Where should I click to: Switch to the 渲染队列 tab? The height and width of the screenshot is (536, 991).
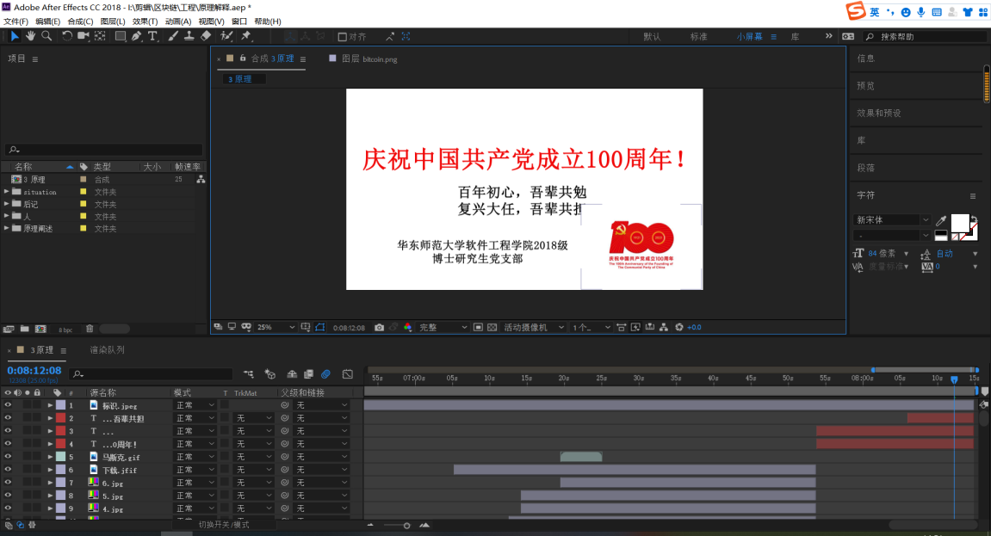click(108, 350)
